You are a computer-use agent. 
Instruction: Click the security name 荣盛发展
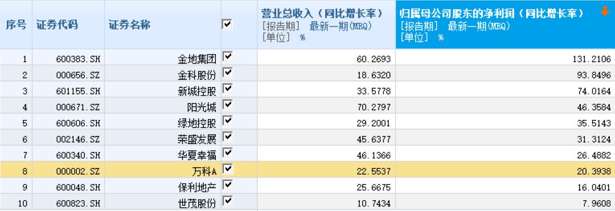click(x=197, y=140)
